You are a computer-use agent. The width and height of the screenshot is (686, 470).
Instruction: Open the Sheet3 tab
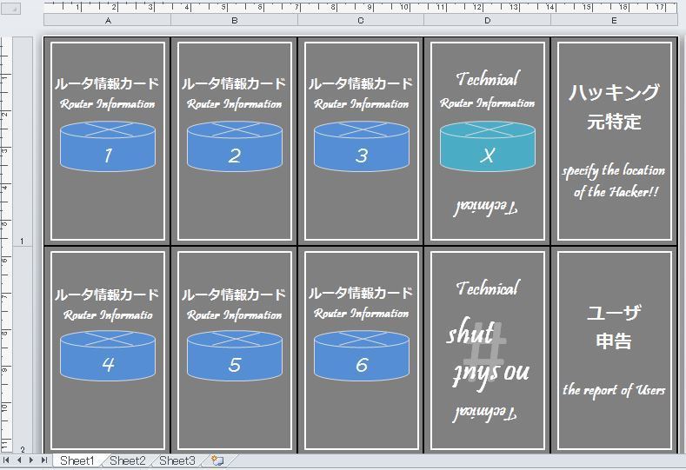(x=177, y=460)
